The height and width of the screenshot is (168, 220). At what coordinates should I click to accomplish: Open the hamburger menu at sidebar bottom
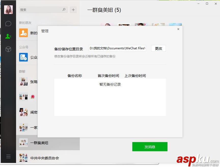point(8,156)
